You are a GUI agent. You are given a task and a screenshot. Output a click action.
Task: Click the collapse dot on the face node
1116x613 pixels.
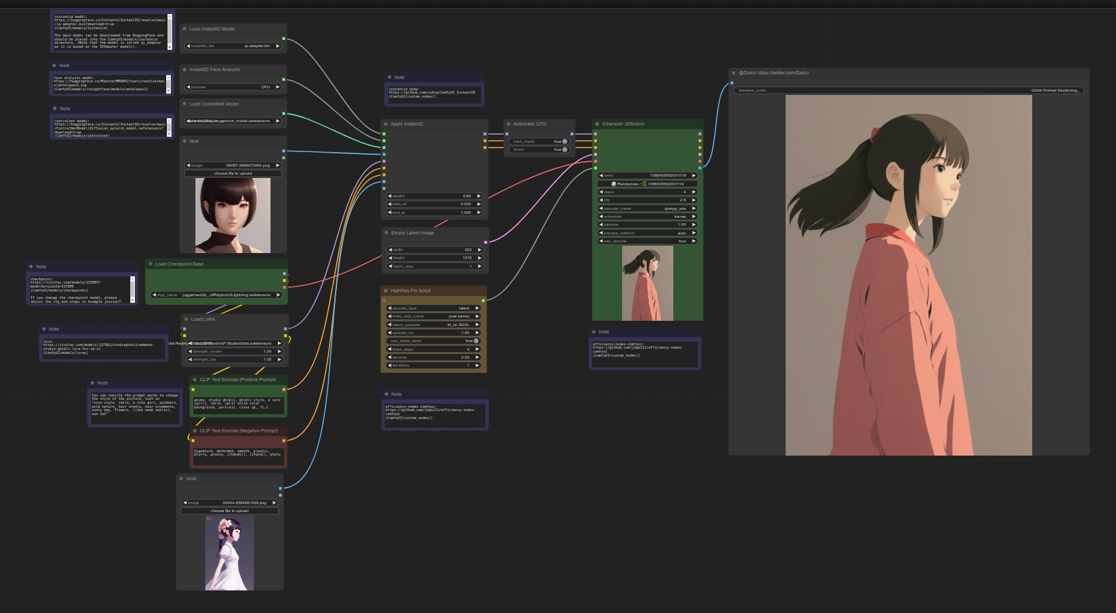click(185, 141)
